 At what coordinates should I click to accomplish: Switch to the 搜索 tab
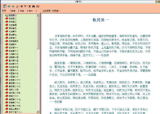[x=13, y=11]
